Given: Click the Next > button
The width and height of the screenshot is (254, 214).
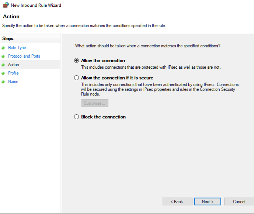Looking at the screenshot, I should tap(207, 202).
